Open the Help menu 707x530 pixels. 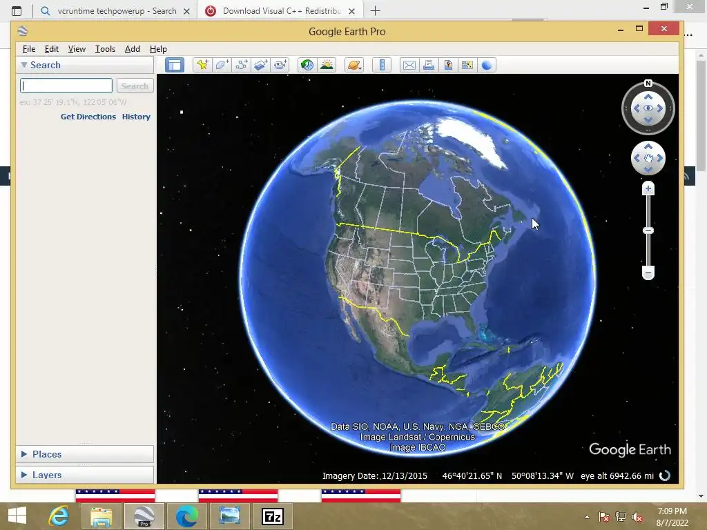(x=158, y=49)
